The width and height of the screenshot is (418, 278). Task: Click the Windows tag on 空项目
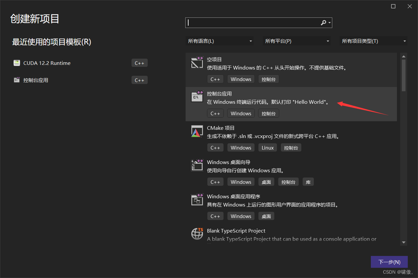241,79
